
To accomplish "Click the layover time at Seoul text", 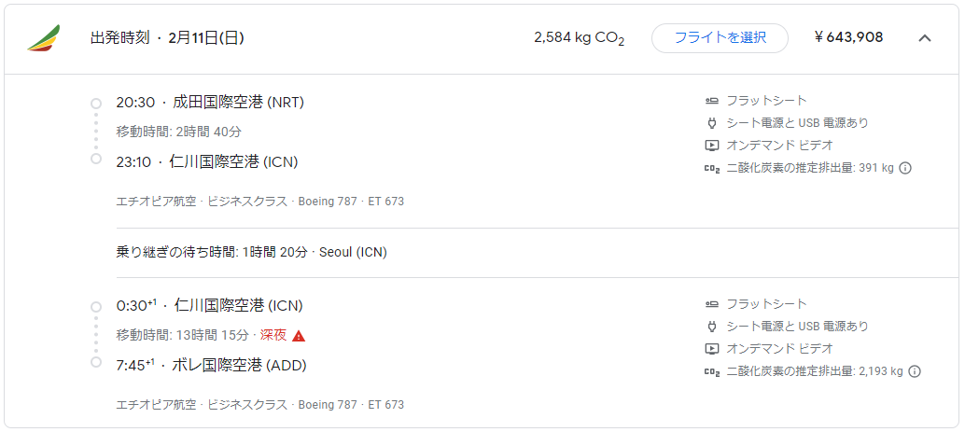I will click(x=251, y=252).
